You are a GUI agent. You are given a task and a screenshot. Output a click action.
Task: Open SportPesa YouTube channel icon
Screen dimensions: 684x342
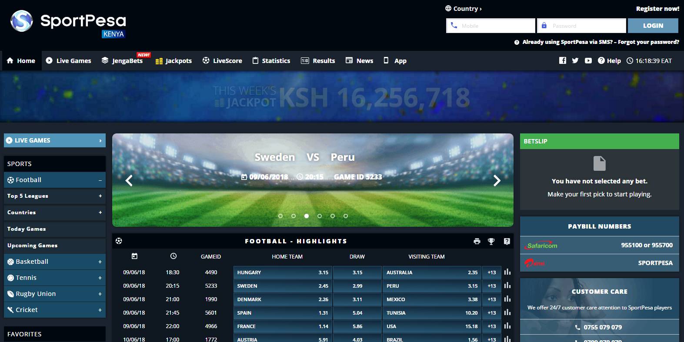click(x=588, y=60)
